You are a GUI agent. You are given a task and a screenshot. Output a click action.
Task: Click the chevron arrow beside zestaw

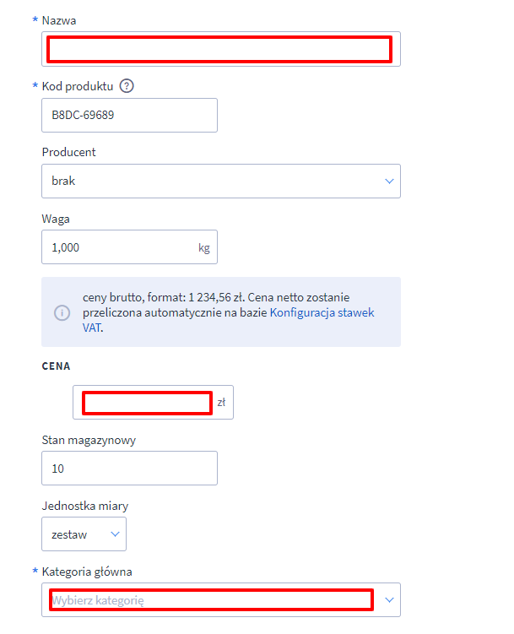click(115, 534)
